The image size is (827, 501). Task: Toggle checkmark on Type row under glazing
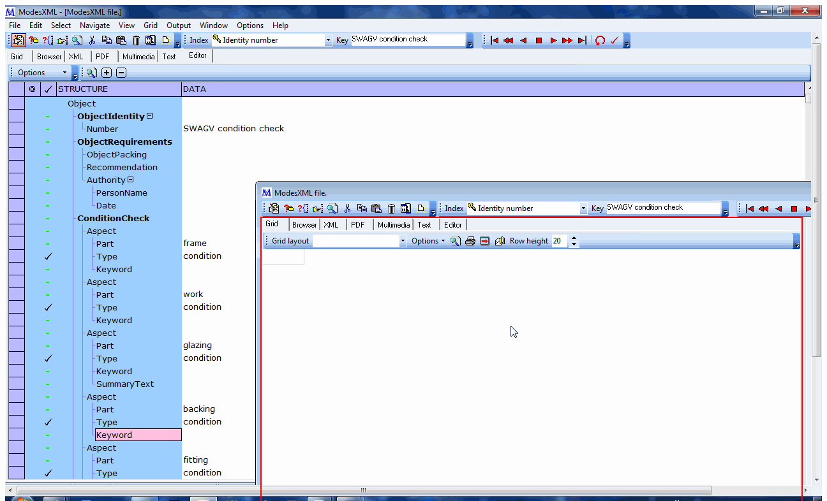pos(48,358)
